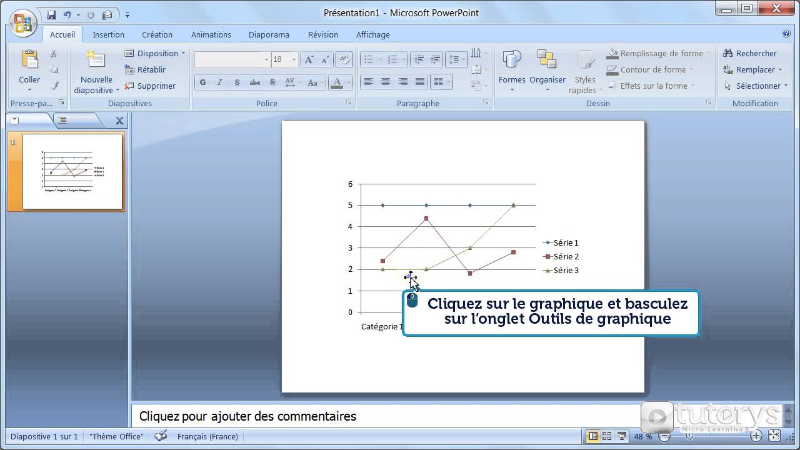Image resolution: width=800 pixels, height=450 pixels.
Task: Increase list indent level
Action: click(436, 59)
